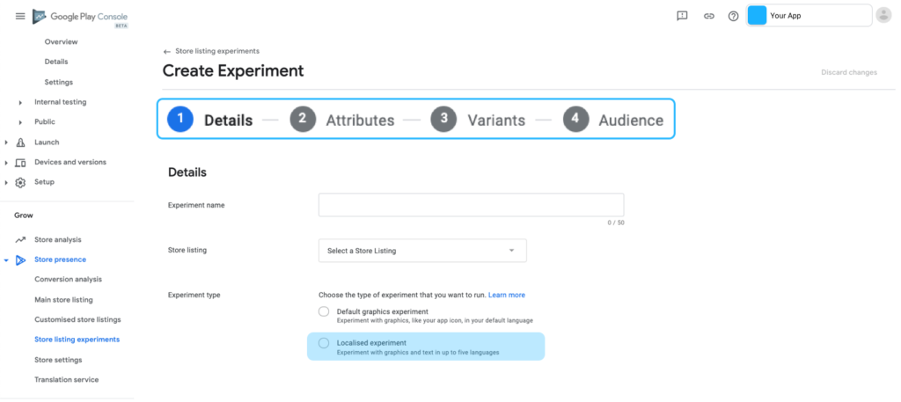The width and height of the screenshot is (901, 402).
Task: Click the Store analysis trend icon
Action: pos(21,239)
